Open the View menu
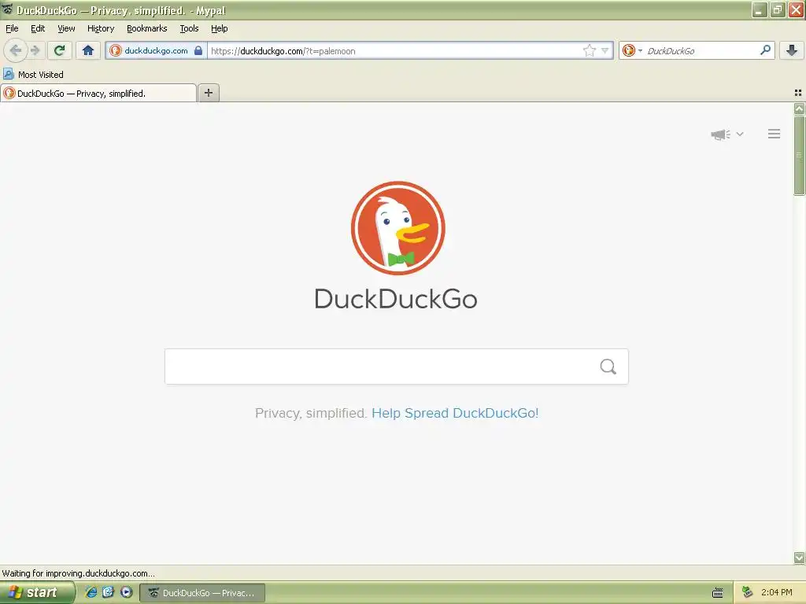 tap(66, 28)
